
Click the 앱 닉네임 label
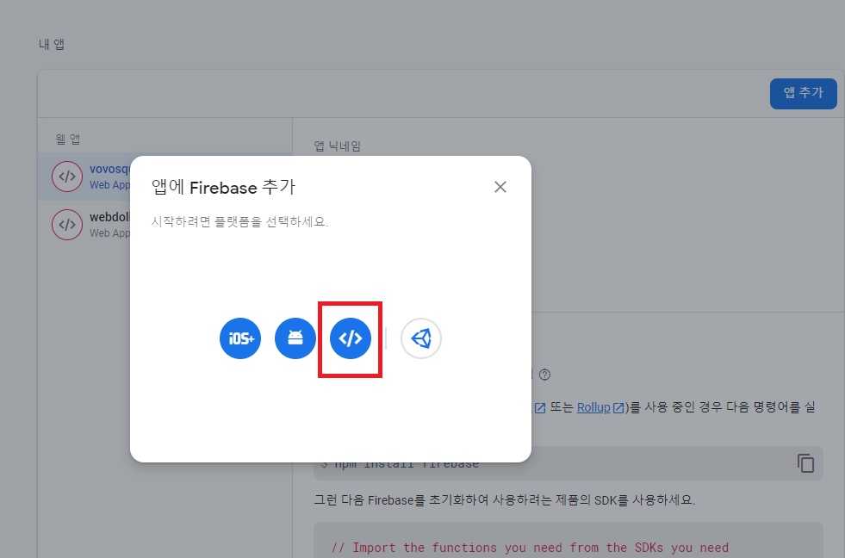pos(338,146)
